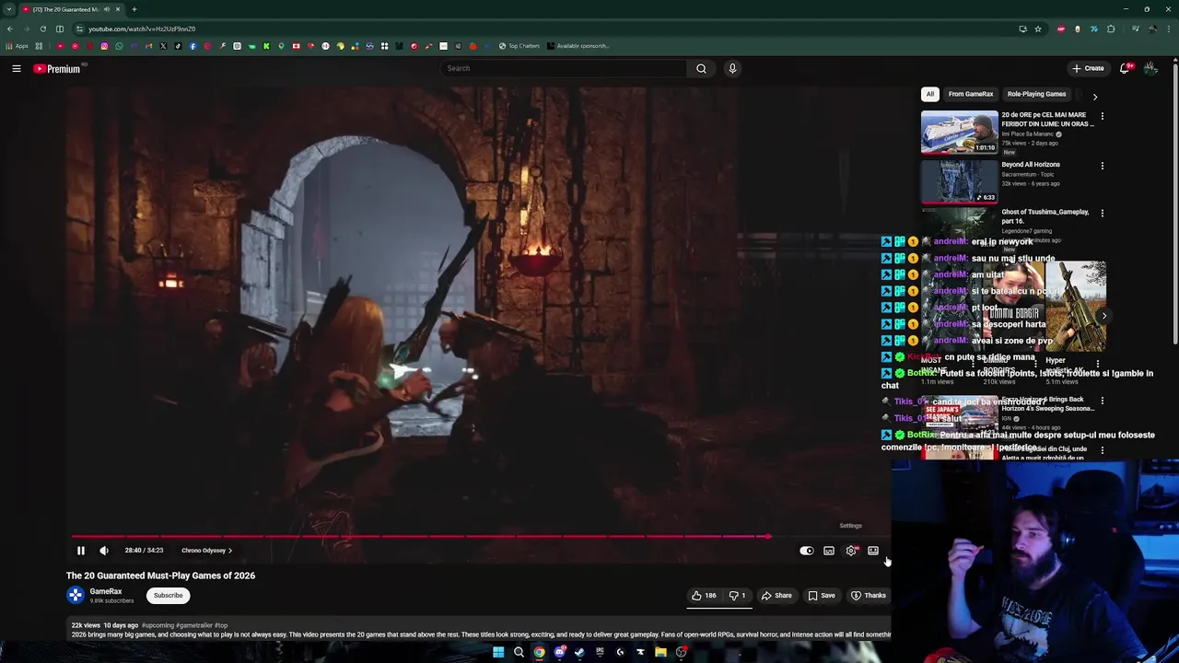Open options for Ghost of Tsushima video
The height and width of the screenshot is (663, 1179).
(1103, 214)
